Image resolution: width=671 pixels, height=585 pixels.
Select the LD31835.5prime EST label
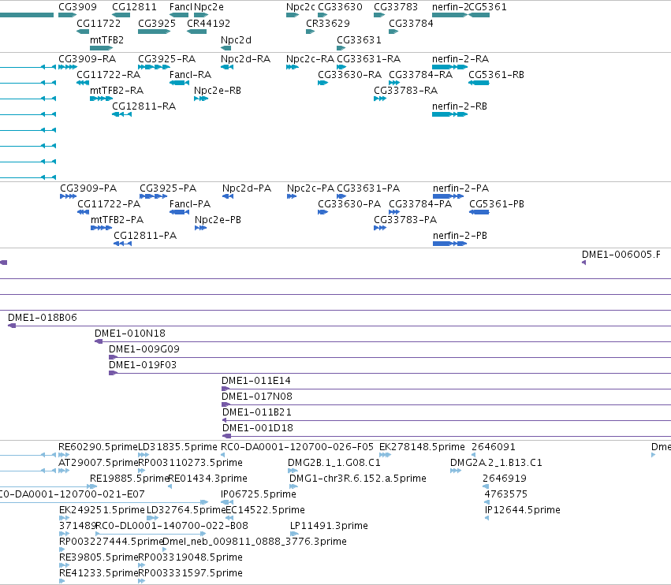pyautogui.click(x=177, y=448)
